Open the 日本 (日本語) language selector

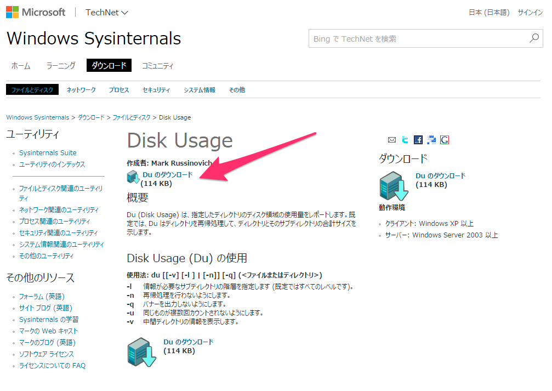(x=489, y=12)
